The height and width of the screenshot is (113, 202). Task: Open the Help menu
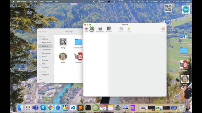pyautogui.click(x=56, y=2)
